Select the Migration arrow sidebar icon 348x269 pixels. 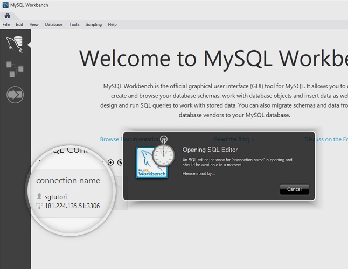coord(15,95)
